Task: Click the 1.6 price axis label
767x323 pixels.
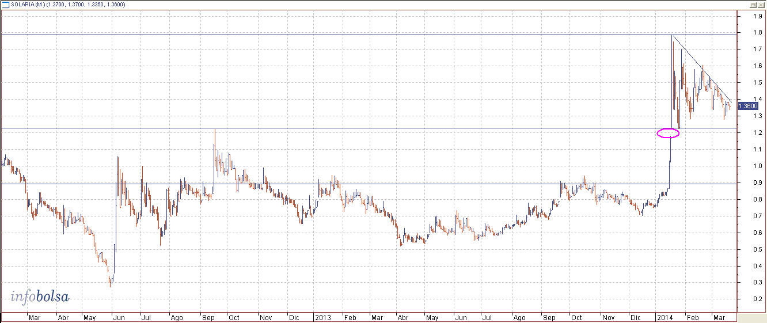Action: 757,66
